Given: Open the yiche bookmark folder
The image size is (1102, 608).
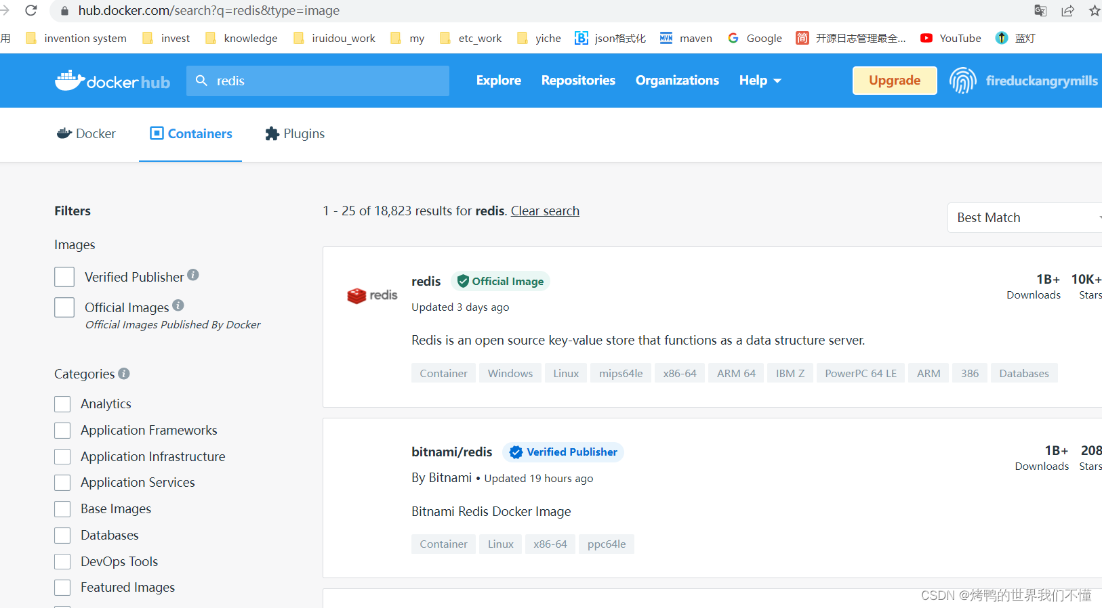Looking at the screenshot, I should click(x=539, y=38).
